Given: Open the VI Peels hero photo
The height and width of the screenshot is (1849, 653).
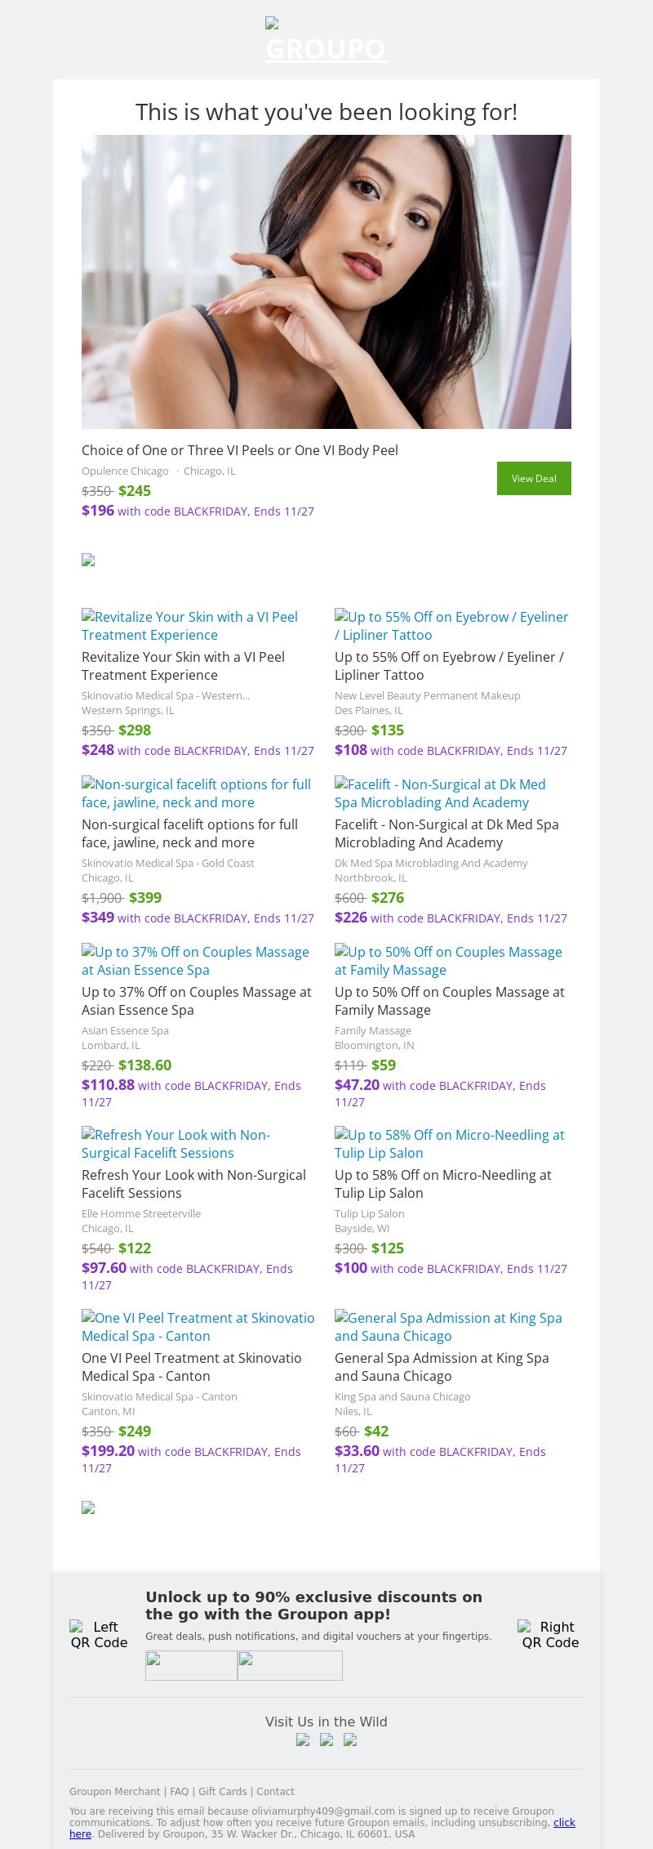Looking at the screenshot, I should 326,282.
